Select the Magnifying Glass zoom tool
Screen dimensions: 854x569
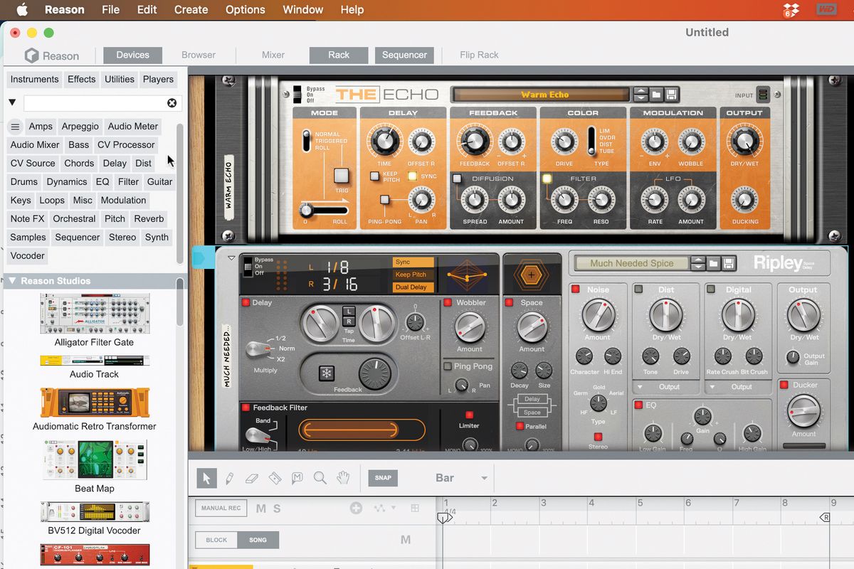pos(321,478)
